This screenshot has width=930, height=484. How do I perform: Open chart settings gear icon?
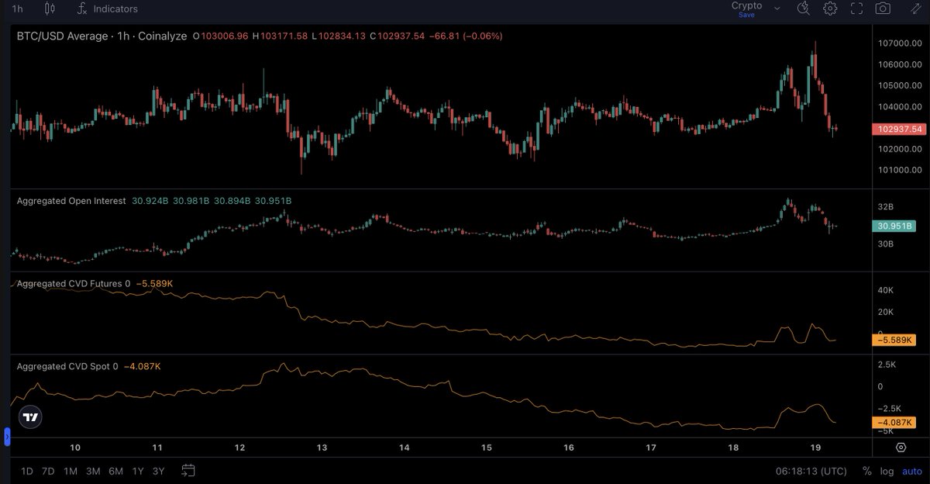(x=830, y=9)
